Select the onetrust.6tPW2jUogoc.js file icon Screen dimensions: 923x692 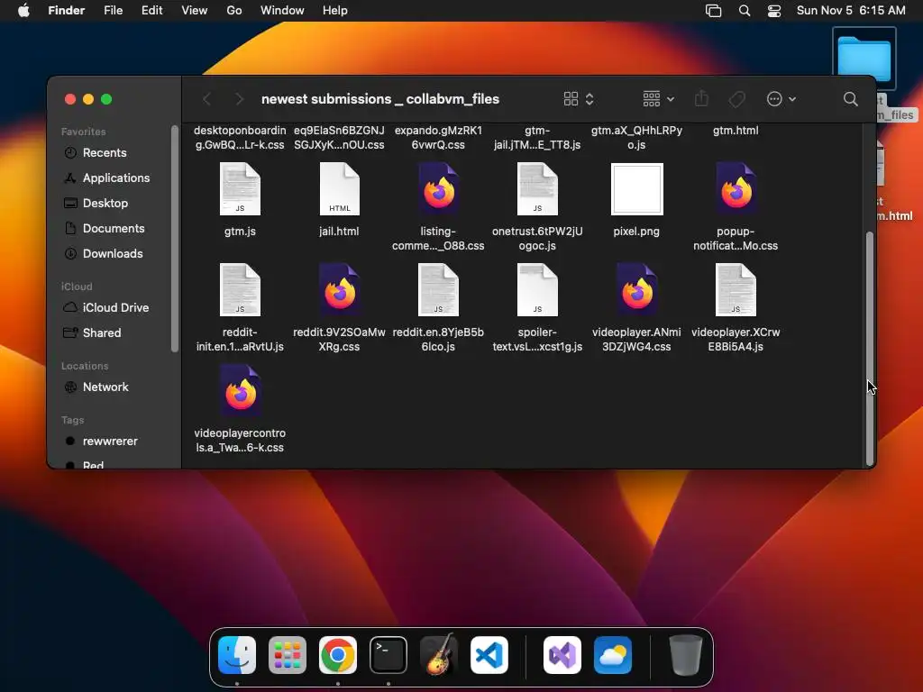537,189
